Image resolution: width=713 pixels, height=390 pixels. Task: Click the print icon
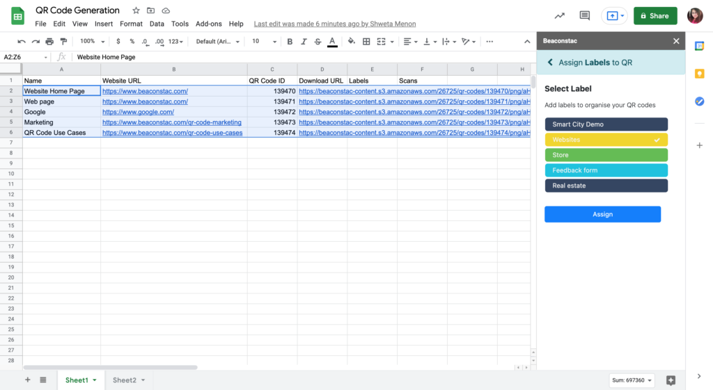tap(49, 41)
